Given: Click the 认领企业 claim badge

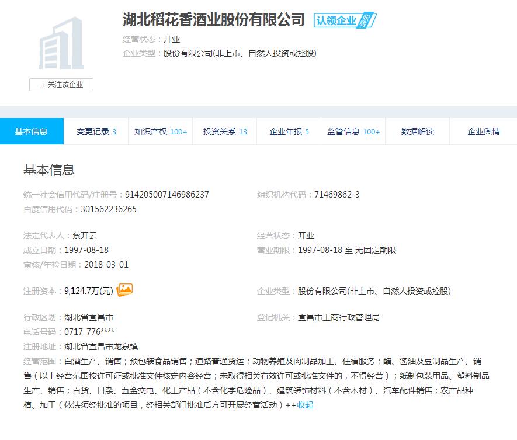Looking at the screenshot, I should pos(345,20).
